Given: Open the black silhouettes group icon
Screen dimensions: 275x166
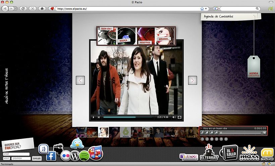Looking at the screenshot, I should pos(58,148).
